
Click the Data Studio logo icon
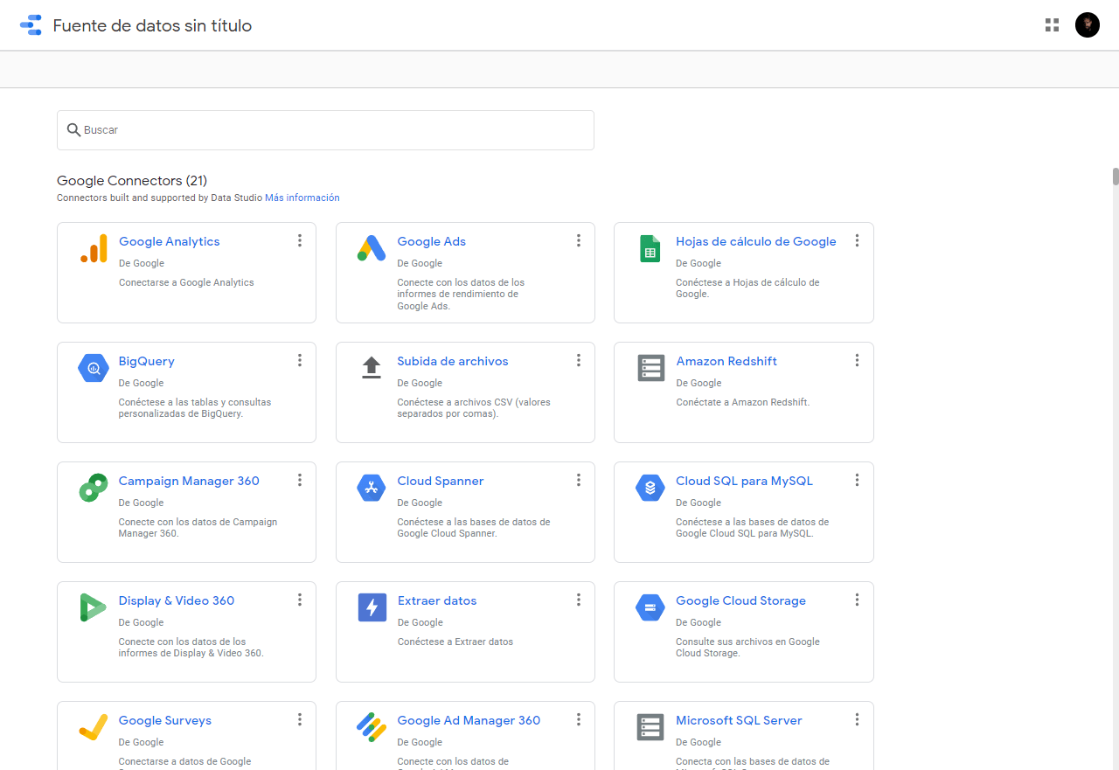point(31,25)
